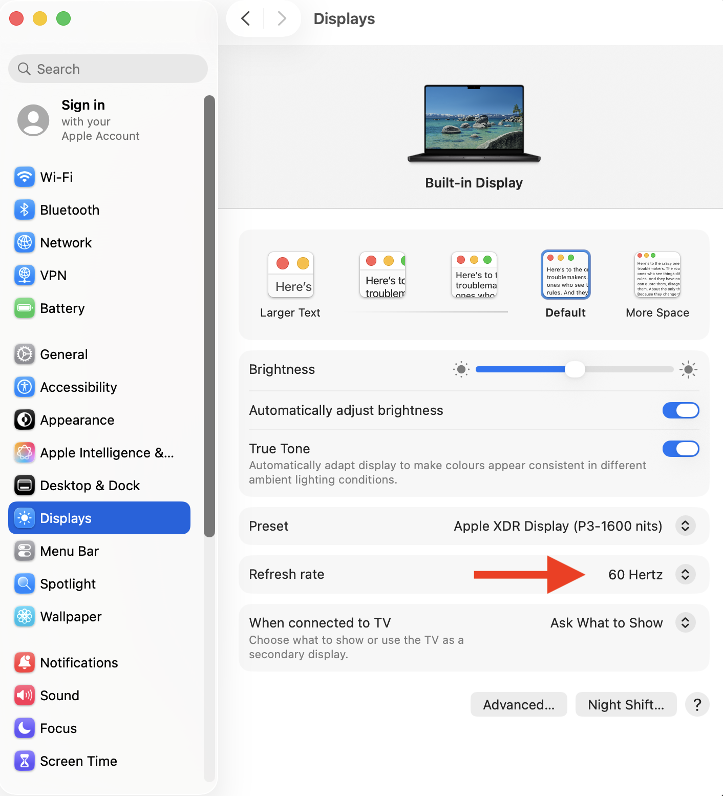The image size is (723, 796).
Task: Open Screen Time in the sidebar
Action: point(99,761)
